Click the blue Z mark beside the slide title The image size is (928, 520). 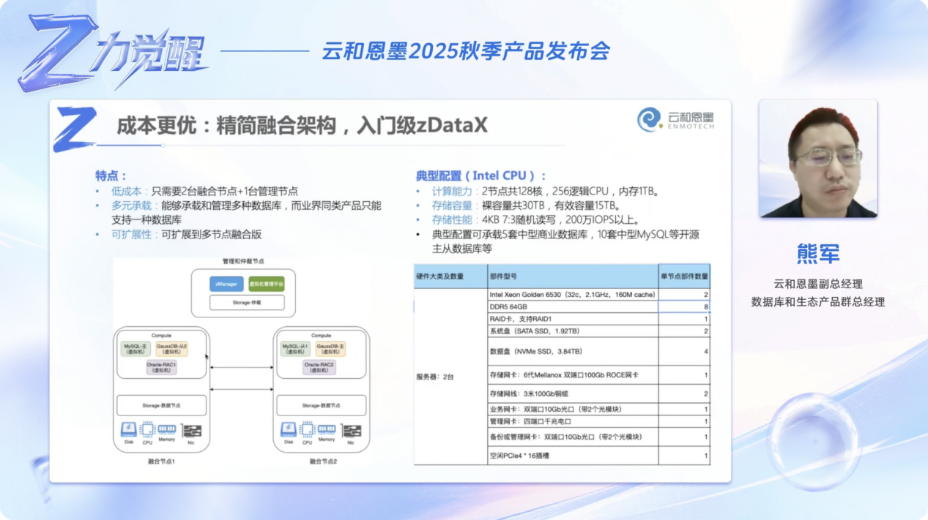point(75,129)
